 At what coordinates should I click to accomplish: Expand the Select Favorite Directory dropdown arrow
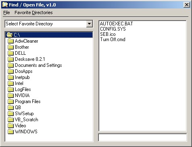pos(90,24)
